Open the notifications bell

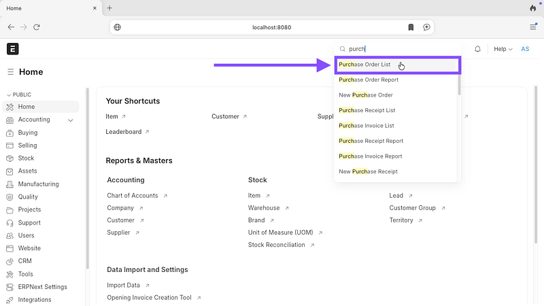pyautogui.click(x=477, y=49)
